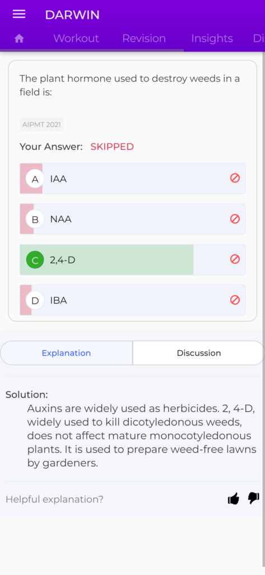Open the Discussion section
Viewport: 265px width, 575px height.
point(199,353)
